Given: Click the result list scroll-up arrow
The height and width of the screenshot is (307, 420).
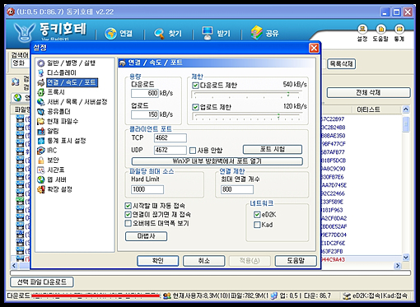Looking at the screenshot, I should click(x=406, y=109).
